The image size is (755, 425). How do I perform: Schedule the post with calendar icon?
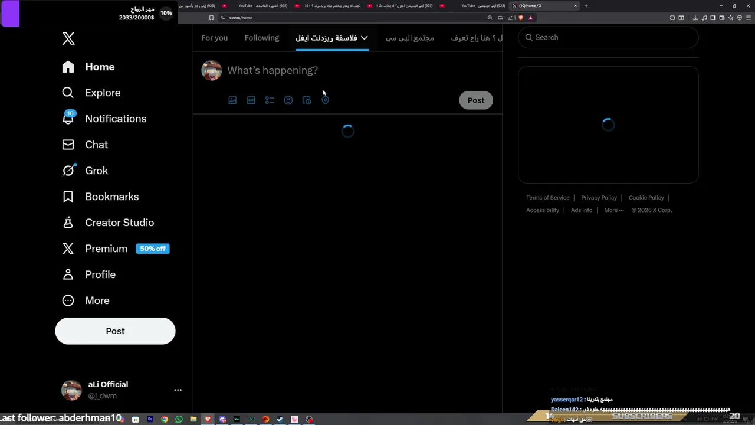tap(307, 100)
